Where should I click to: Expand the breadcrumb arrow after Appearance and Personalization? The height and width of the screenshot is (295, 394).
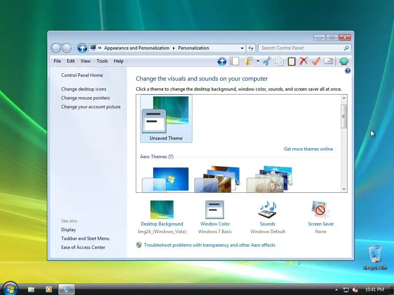coord(174,48)
